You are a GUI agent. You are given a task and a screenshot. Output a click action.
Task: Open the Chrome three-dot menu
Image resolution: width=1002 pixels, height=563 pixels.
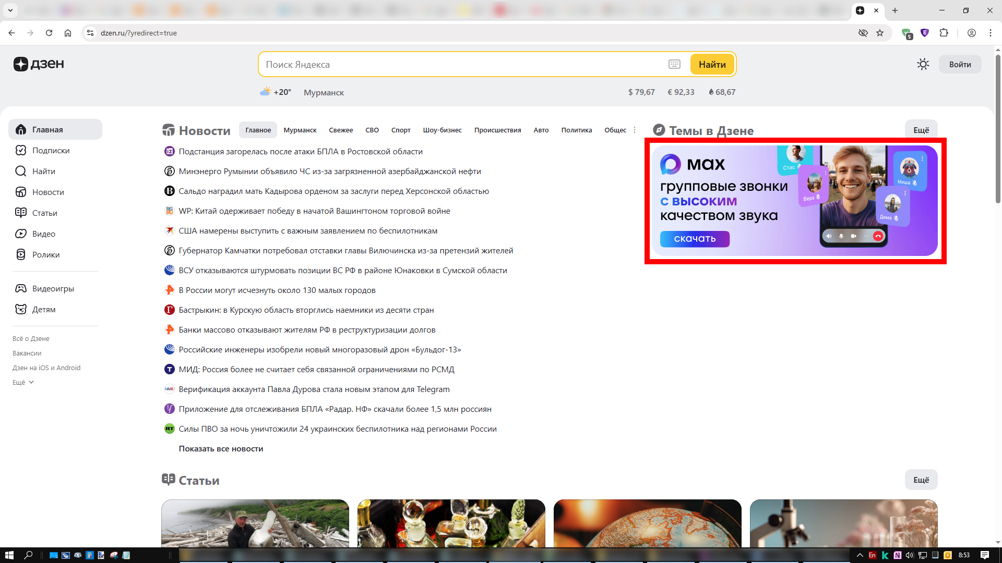tap(991, 33)
